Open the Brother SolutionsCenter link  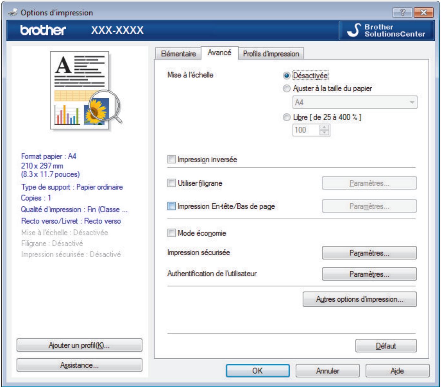click(x=385, y=30)
